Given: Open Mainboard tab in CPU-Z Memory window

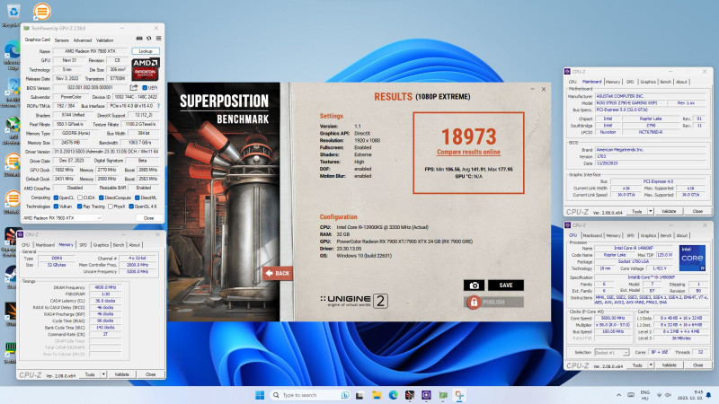Looking at the screenshot, I should coord(45,245).
